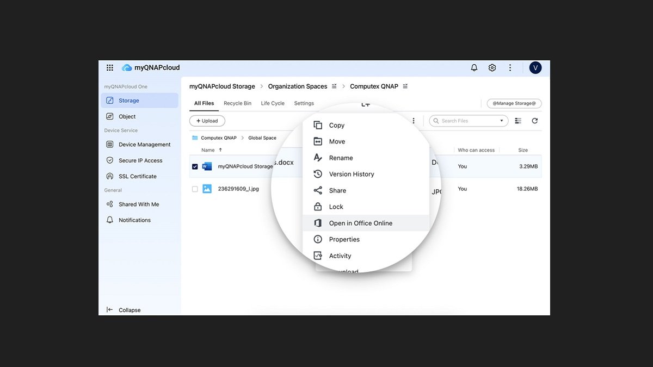Choose Properties from the context menu
The image size is (653, 367).
[366, 239]
